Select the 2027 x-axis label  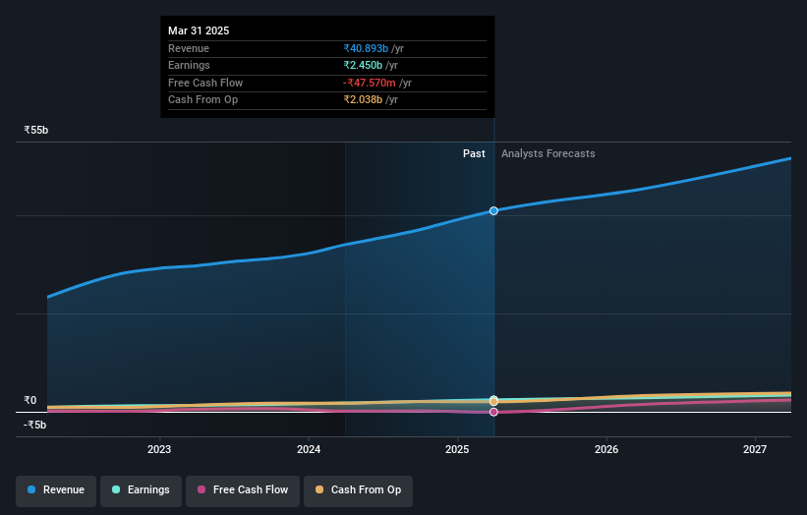pyautogui.click(x=755, y=449)
